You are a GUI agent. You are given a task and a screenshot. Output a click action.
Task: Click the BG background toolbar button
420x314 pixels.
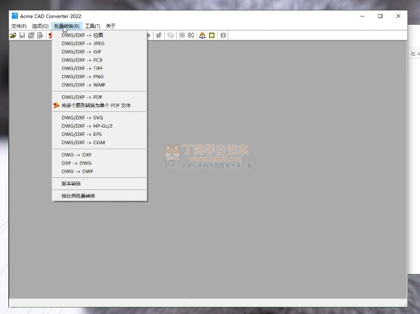(191, 35)
